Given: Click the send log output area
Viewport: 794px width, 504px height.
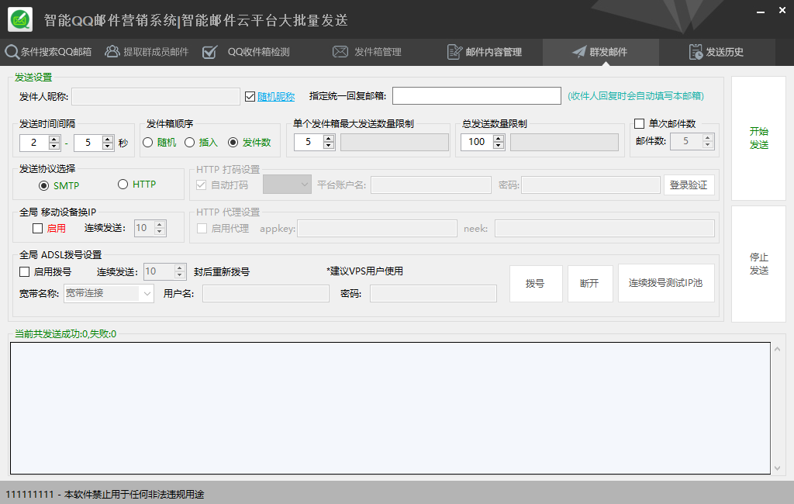Looking at the screenshot, I should point(391,409).
